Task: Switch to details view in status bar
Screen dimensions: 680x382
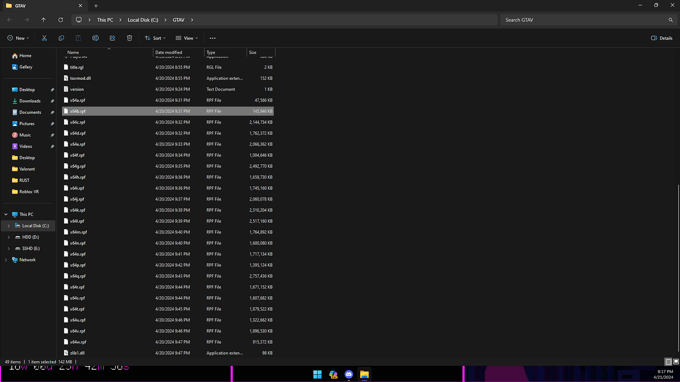Action: [668, 361]
